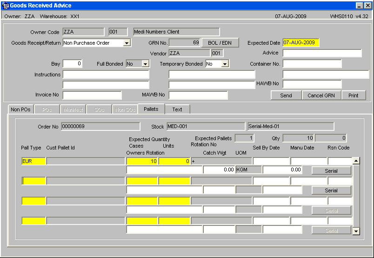This screenshot has height=258, width=374.
Task: Click Expected Pallets field showing 1
Action: pyautogui.click(x=245, y=138)
